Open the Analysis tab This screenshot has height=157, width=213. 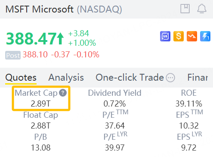pos(66,78)
